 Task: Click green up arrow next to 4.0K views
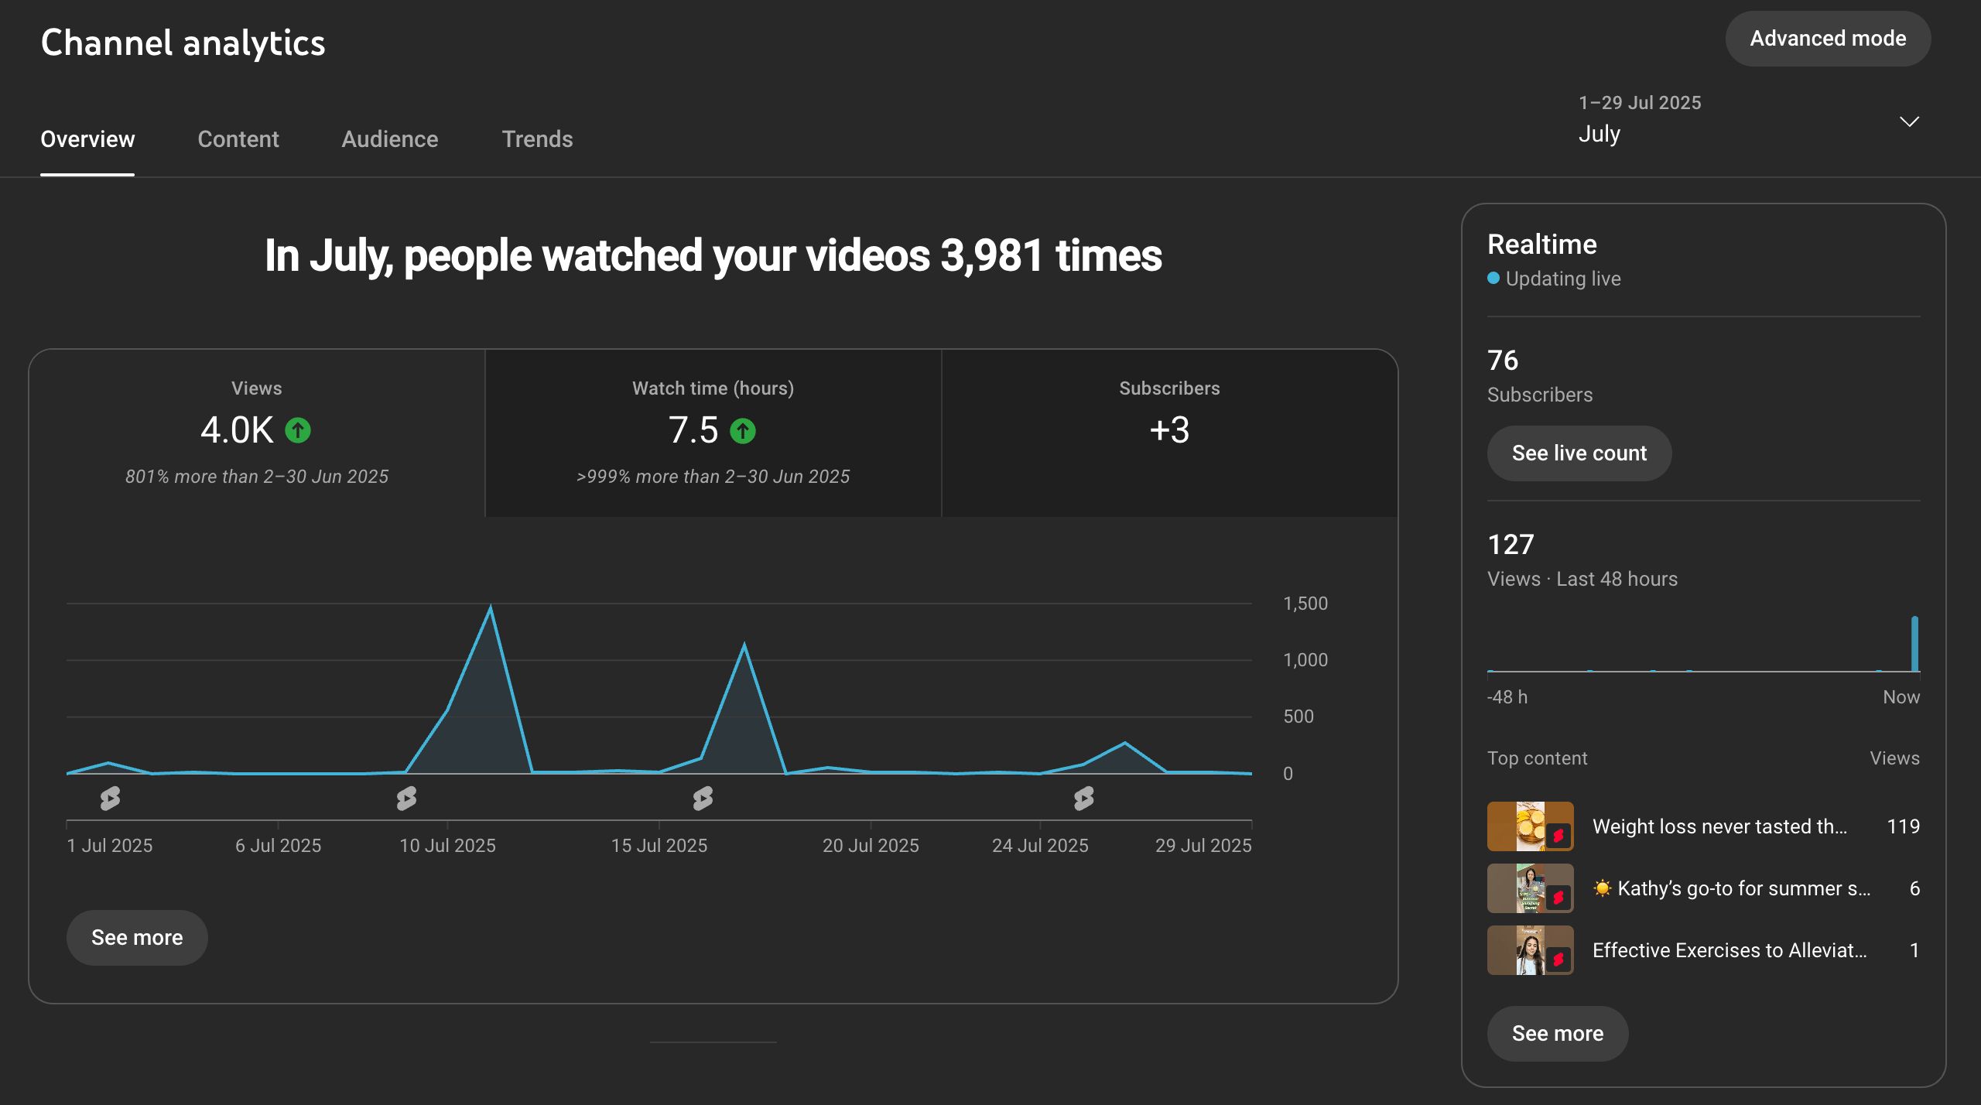(298, 430)
